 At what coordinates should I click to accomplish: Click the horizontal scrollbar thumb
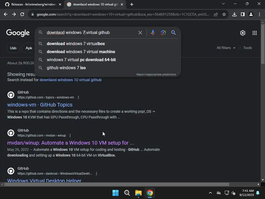117,184
